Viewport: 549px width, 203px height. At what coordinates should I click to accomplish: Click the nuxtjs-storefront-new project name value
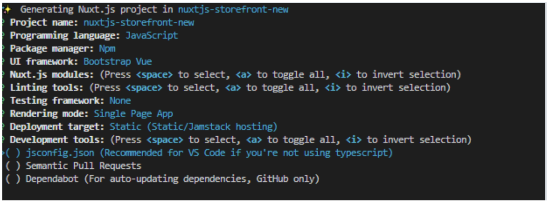139,23
